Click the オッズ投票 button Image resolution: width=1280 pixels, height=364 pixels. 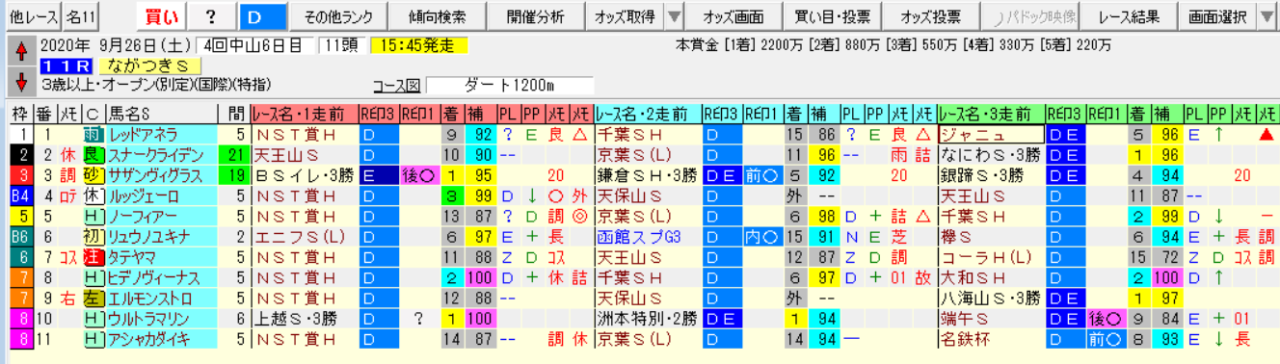pyautogui.click(x=931, y=16)
